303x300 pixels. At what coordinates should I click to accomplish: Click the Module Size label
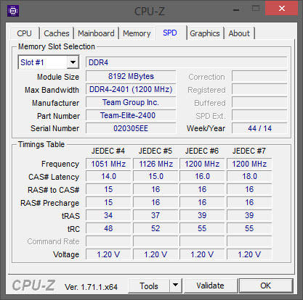[58, 77]
